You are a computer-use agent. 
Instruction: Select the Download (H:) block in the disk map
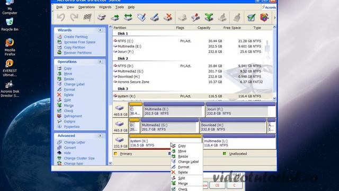[x=233, y=126]
